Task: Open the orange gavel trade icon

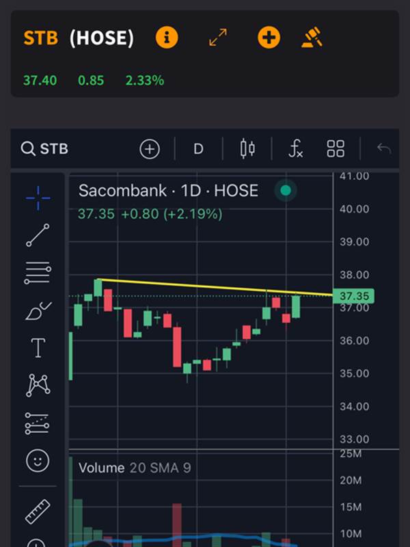Action: [x=312, y=37]
